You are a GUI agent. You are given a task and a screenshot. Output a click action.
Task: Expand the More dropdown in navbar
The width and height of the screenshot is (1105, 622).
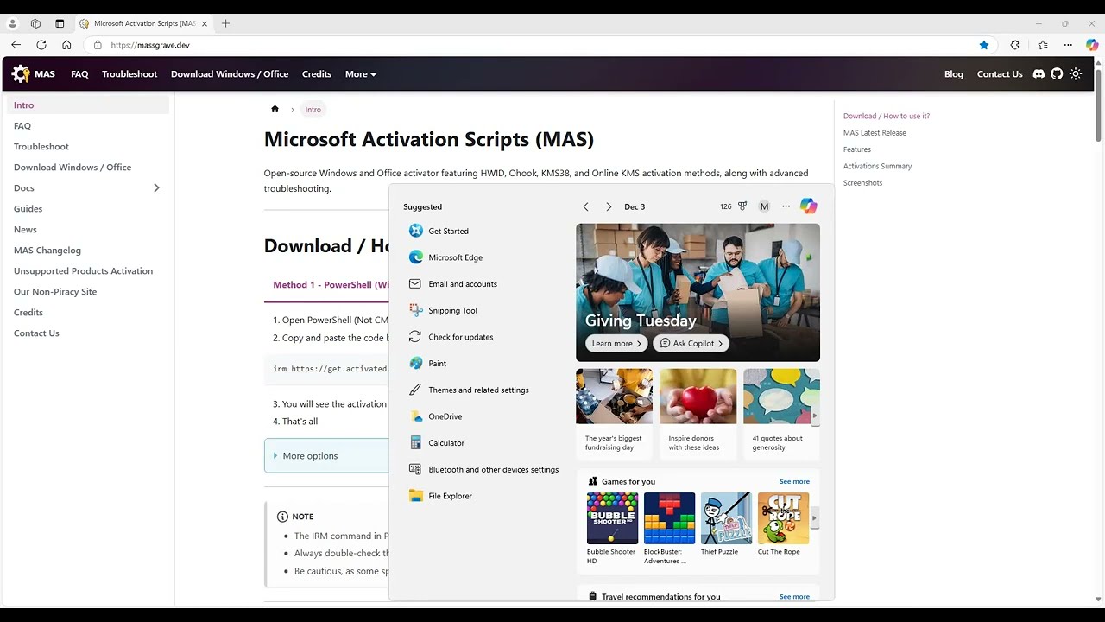(361, 74)
